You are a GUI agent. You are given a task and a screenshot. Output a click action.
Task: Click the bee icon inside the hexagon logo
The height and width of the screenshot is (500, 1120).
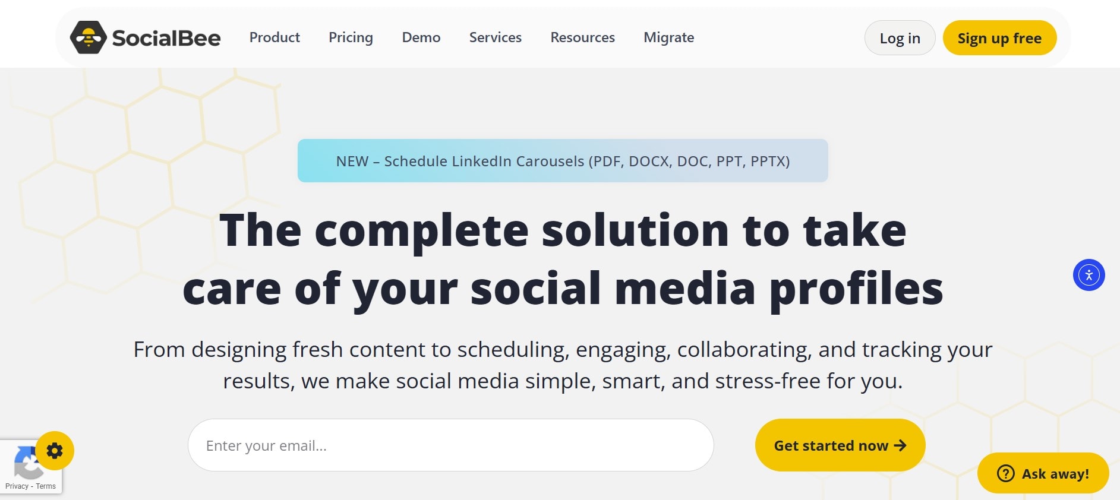(88, 37)
